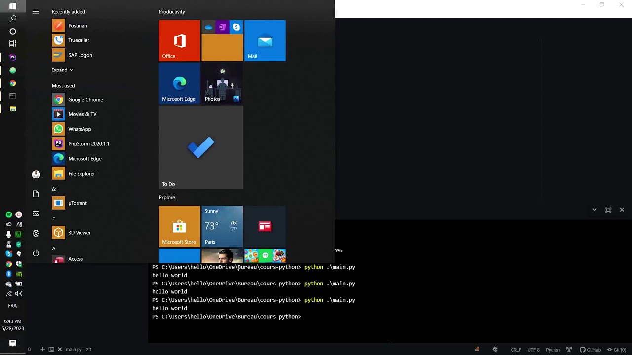The width and height of the screenshot is (632, 355).
Task: Open Action Center notifications
Action: (x=13, y=343)
